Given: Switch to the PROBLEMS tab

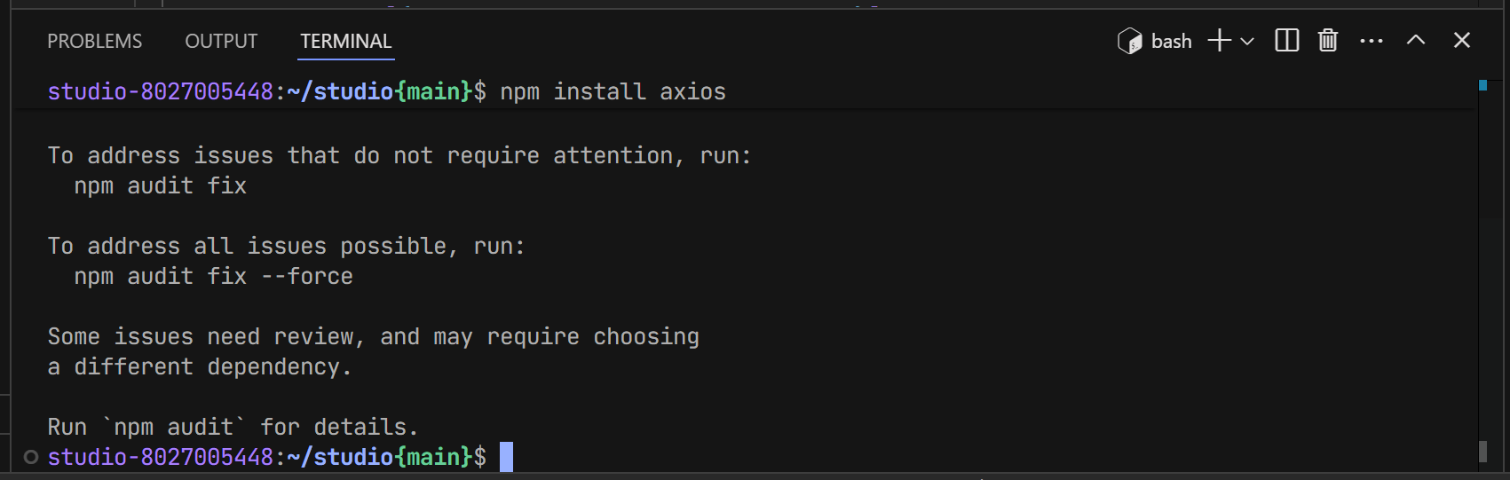Looking at the screenshot, I should (x=94, y=42).
